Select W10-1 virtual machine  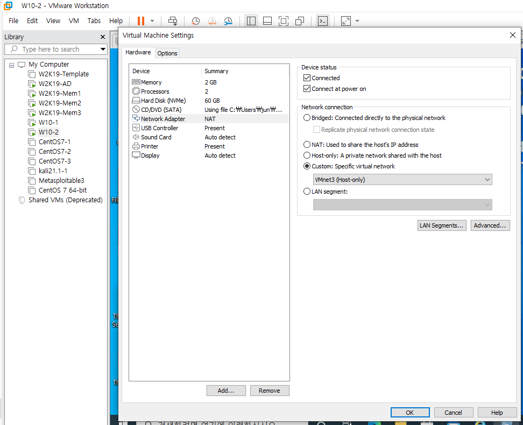click(x=48, y=123)
